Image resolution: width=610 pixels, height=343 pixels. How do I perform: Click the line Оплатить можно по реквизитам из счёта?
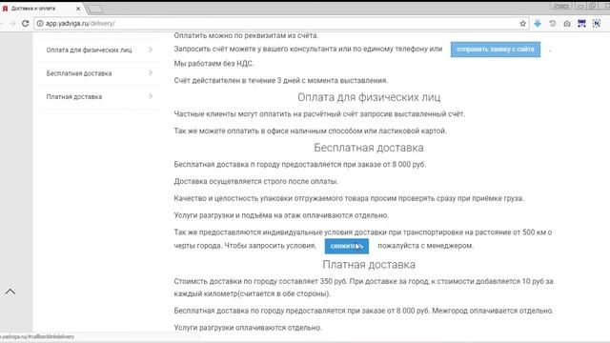(246, 35)
